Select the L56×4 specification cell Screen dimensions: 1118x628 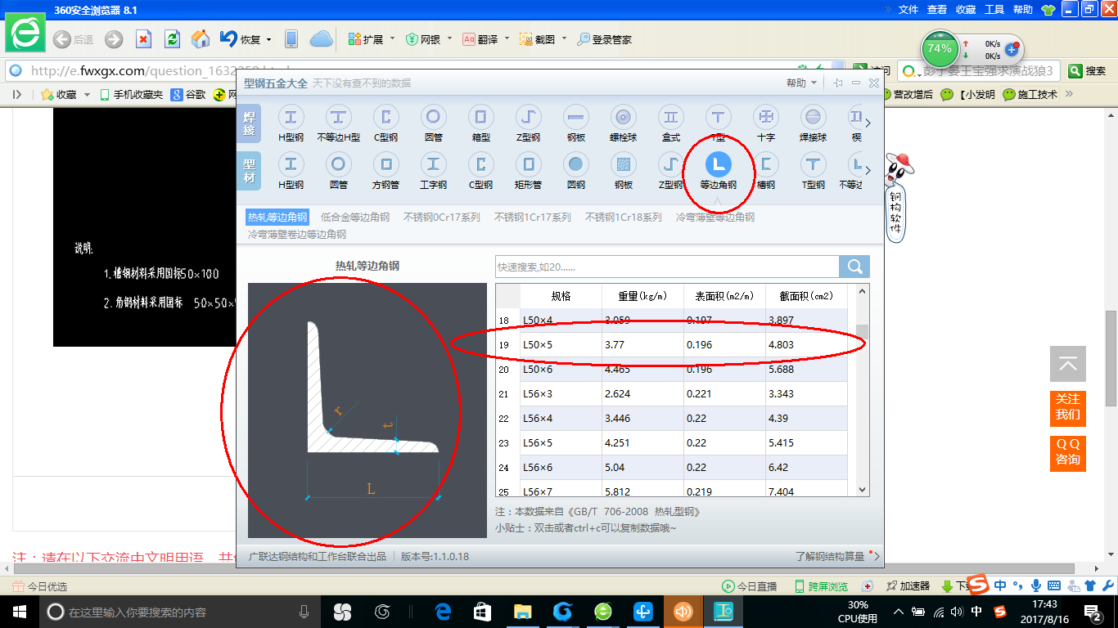561,418
